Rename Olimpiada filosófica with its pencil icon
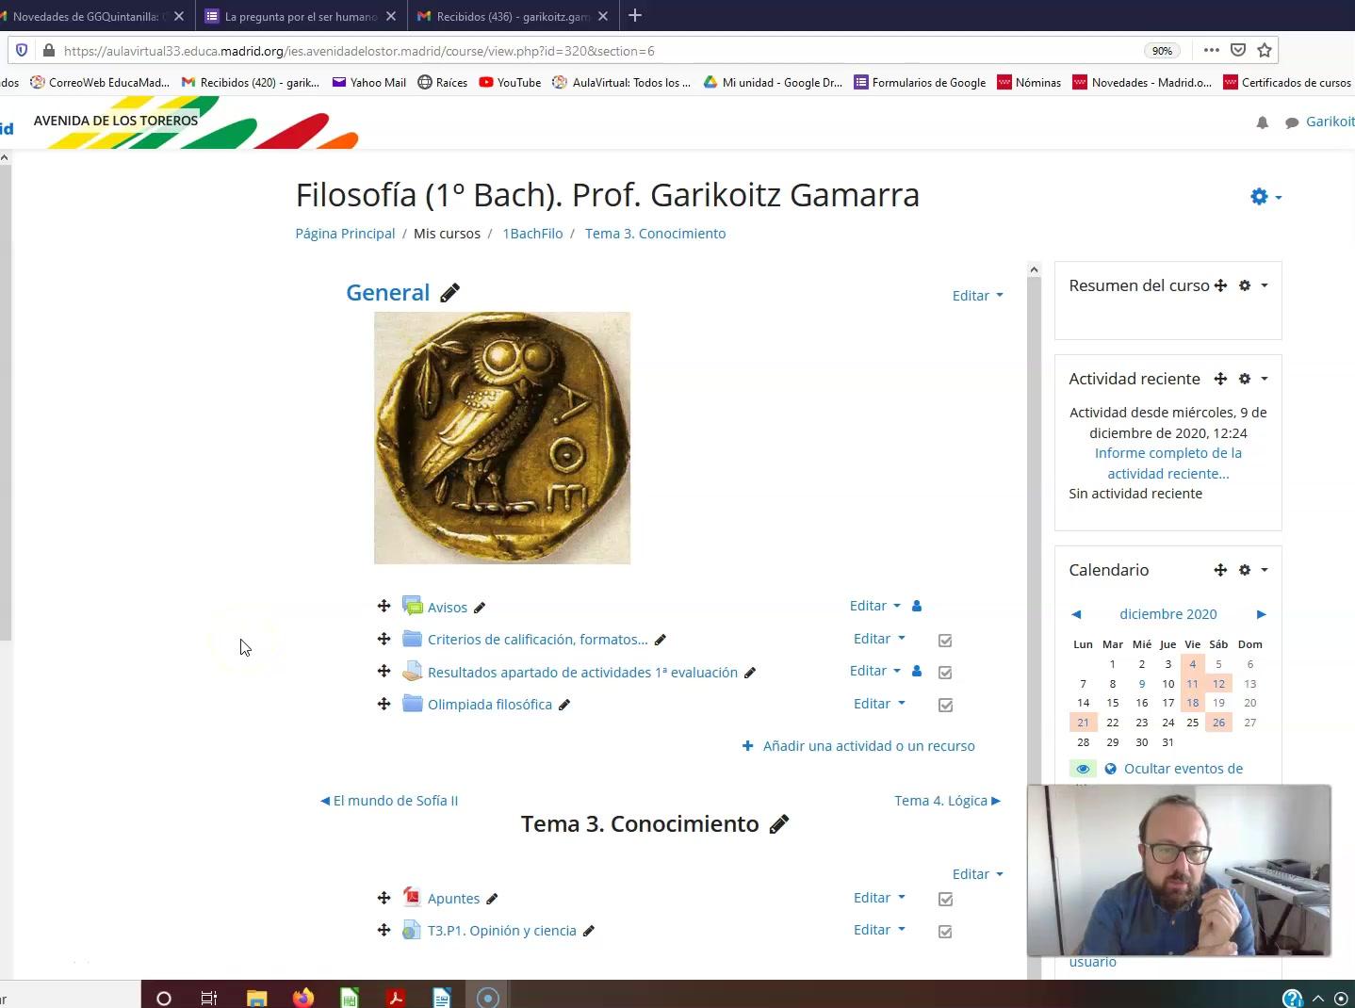The image size is (1355, 1008). click(563, 705)
